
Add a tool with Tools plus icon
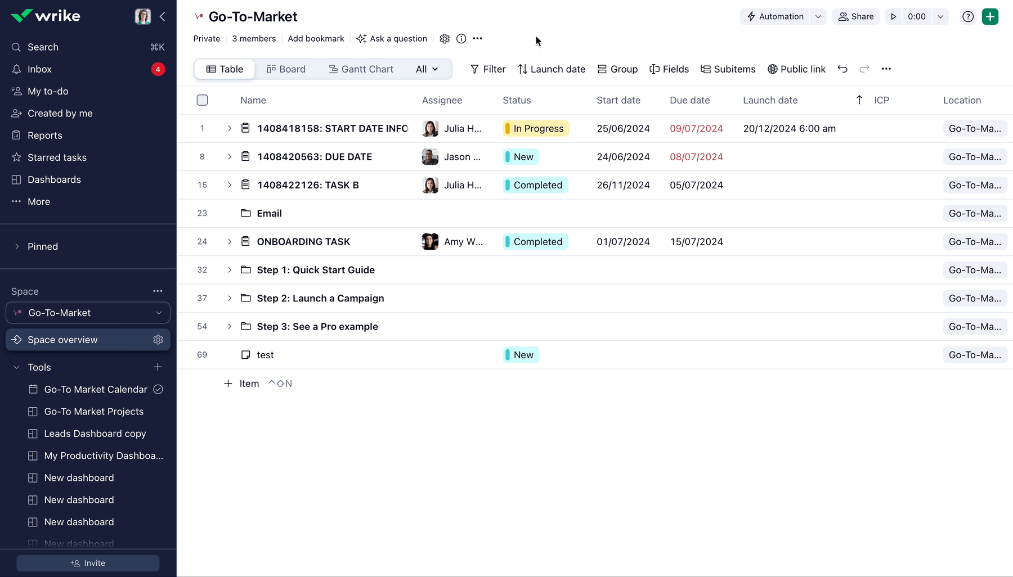pyautogui.click(x=158, y=367)
